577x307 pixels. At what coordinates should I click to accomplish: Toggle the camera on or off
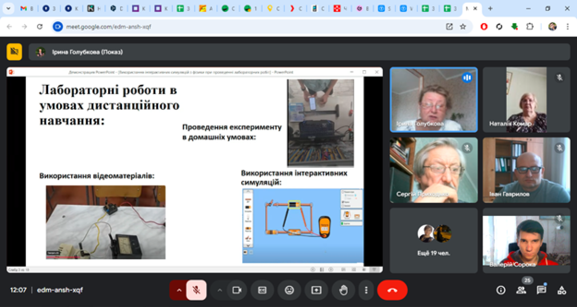(237, 290)
